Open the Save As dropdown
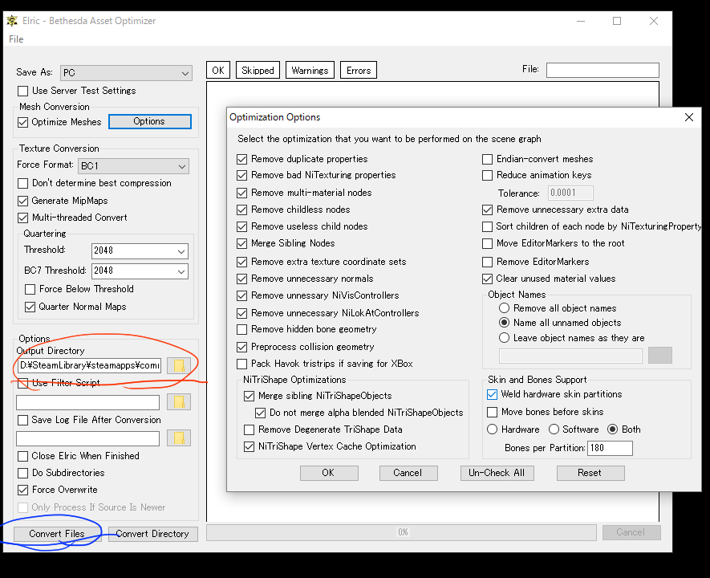The image size is (710, 578). 126,73
